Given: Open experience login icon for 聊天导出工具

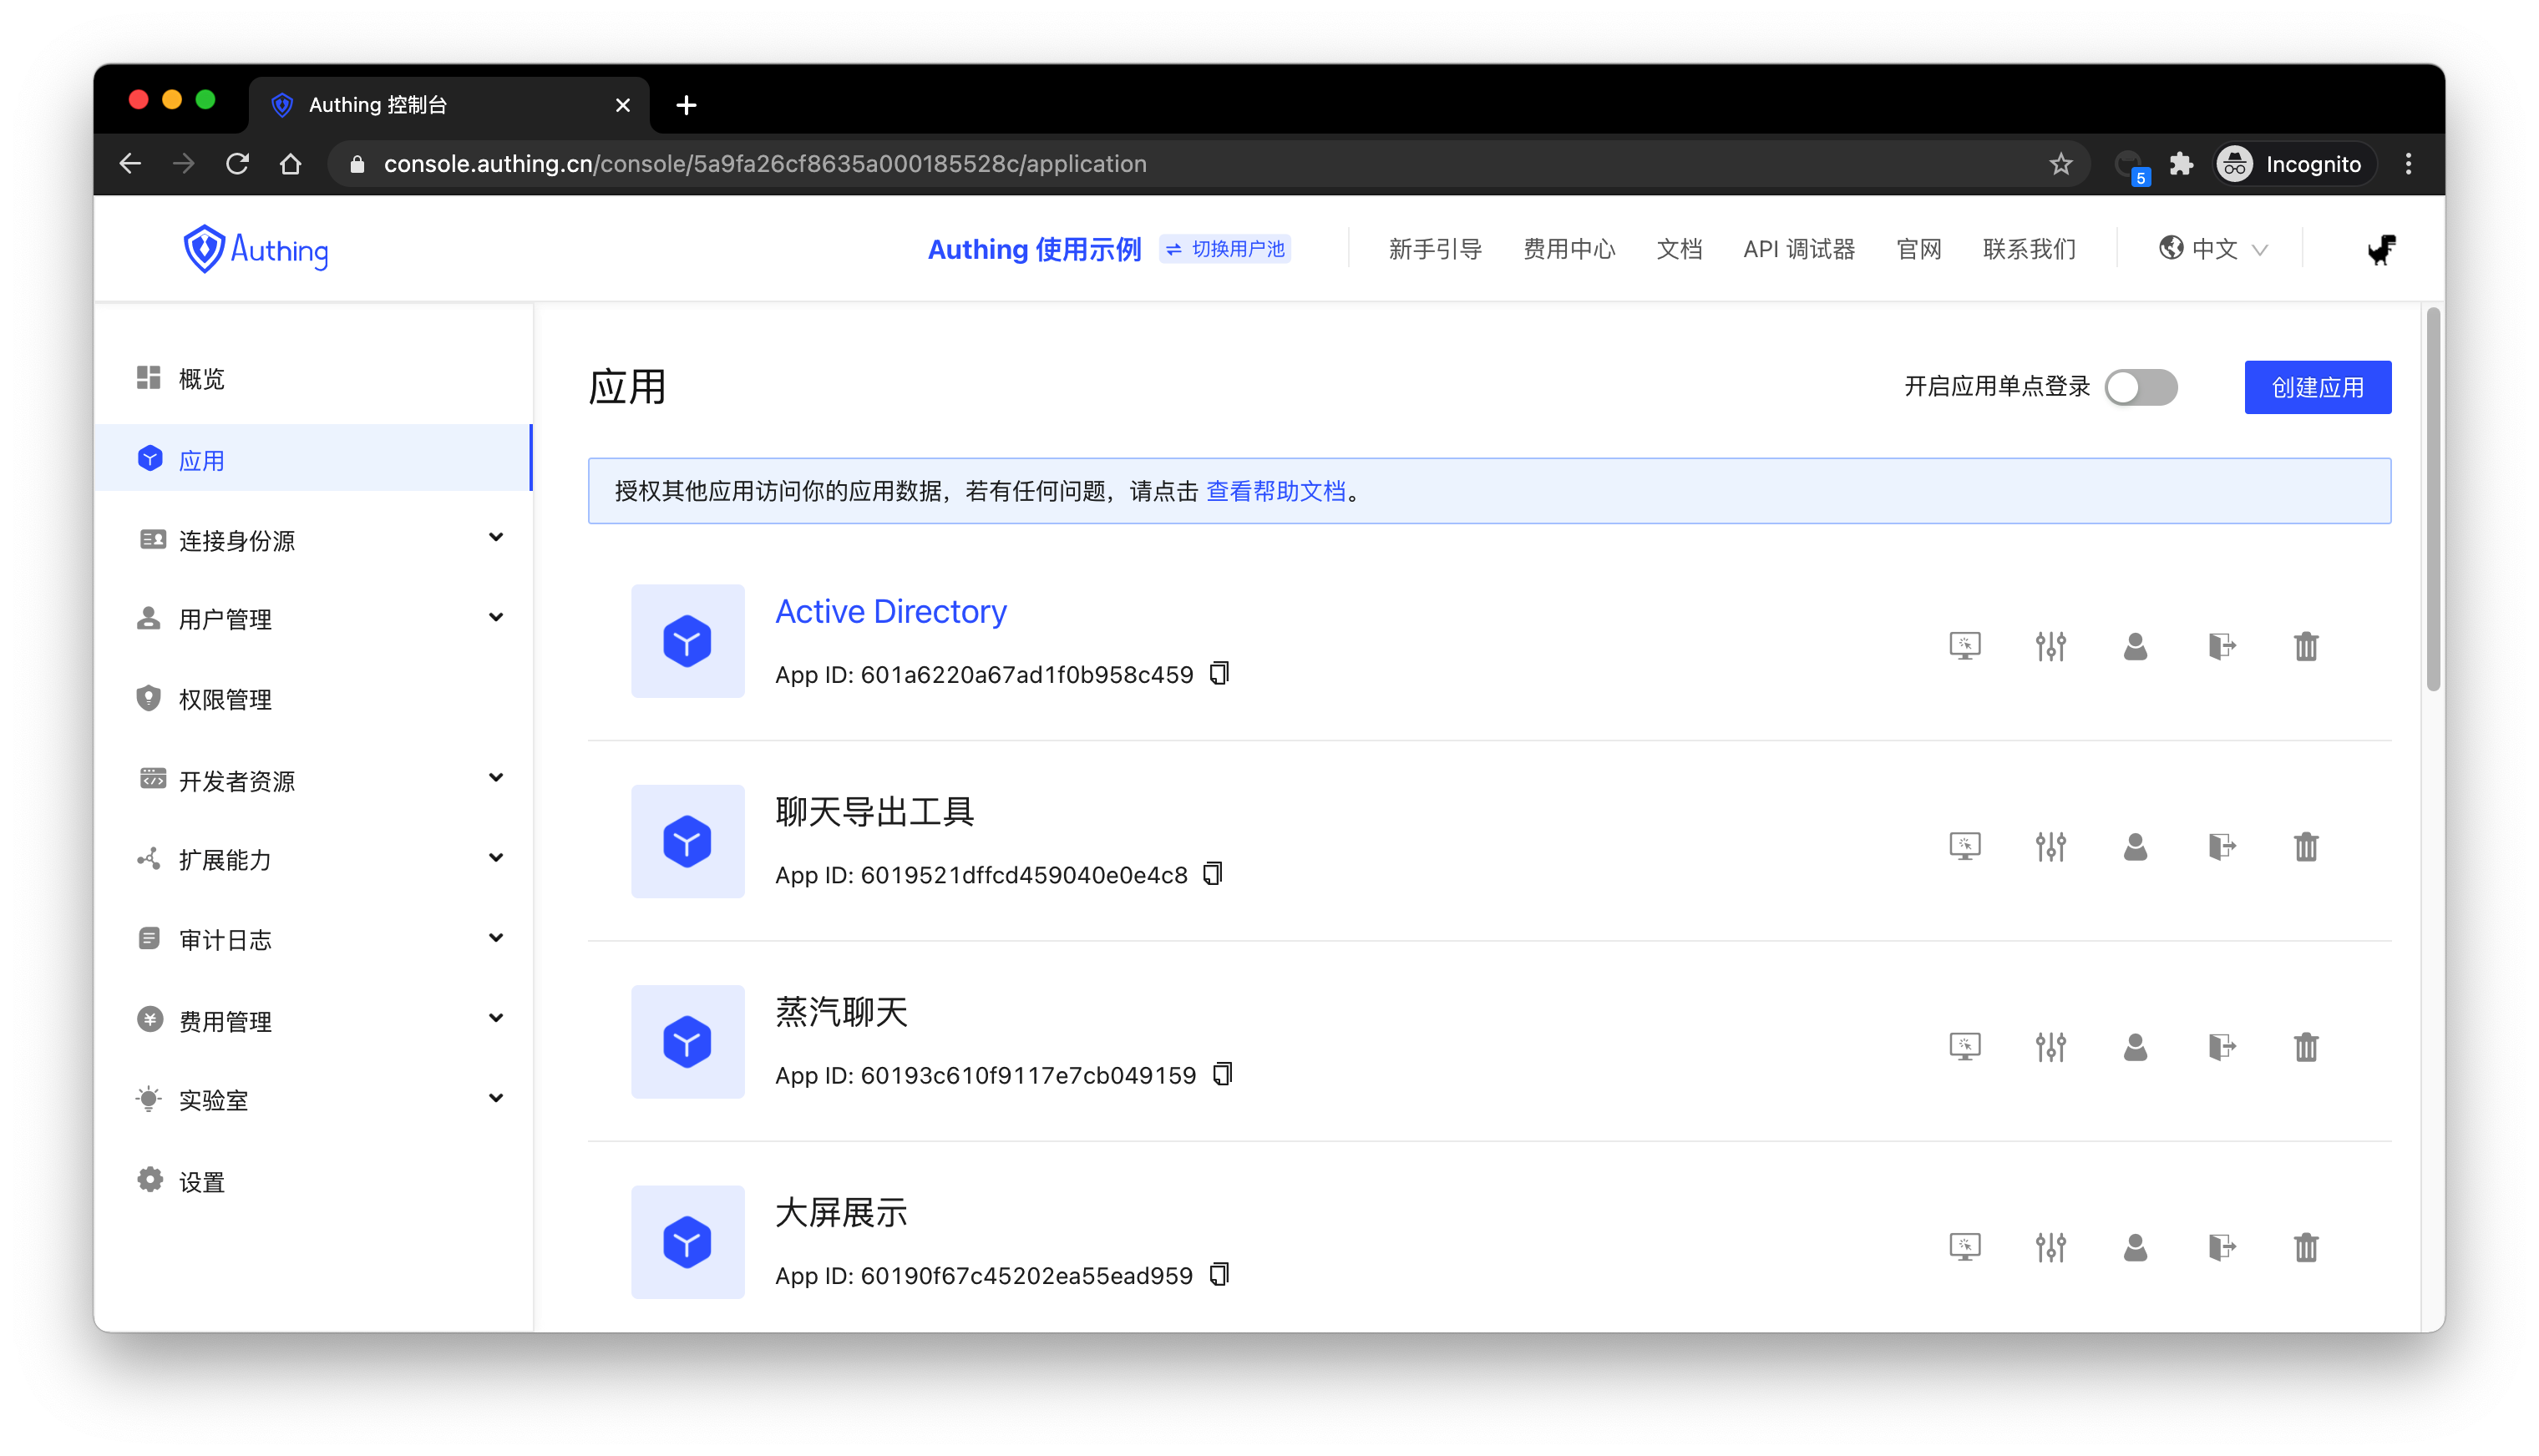Looking at the screenshot, I should pos(1964,846).
